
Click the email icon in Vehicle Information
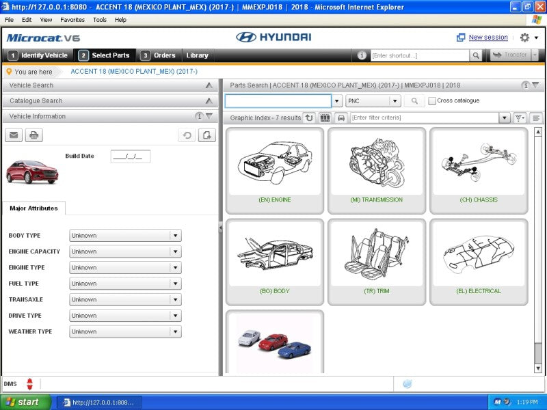pos(13,135)
